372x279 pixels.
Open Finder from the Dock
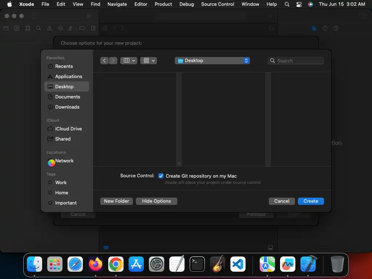coord(35,264)
